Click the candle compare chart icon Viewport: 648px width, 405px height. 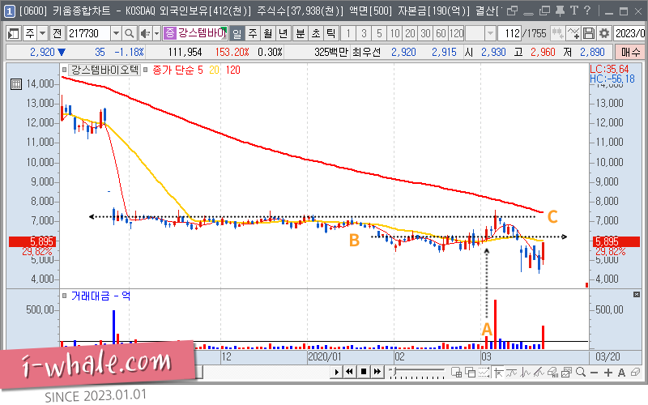click(x=557, y=33)
